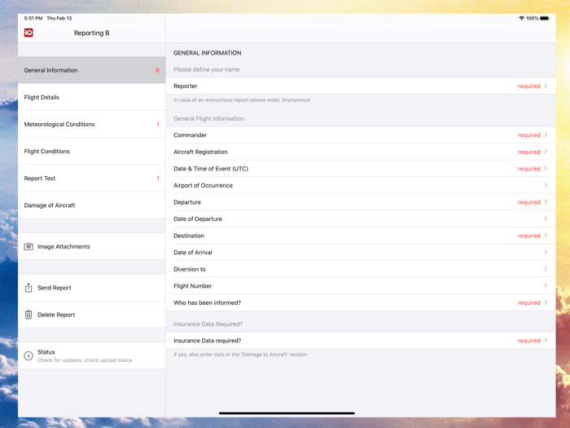Image resolution: width=570 pixels, height=428 pixels.
Task: Click the GENERAL INFORMATION header text
Action: (207, 53)
